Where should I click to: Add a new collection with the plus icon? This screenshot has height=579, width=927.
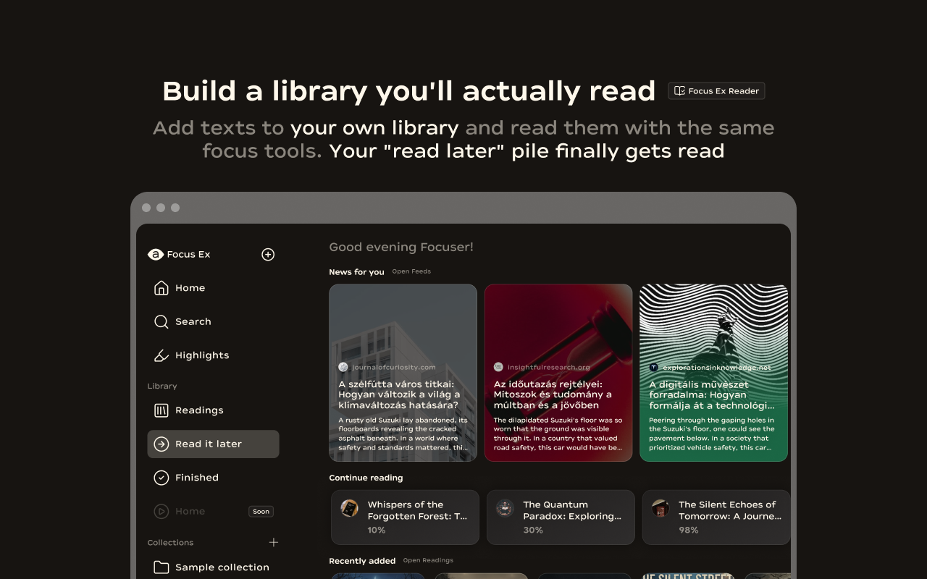click(274, 542)
